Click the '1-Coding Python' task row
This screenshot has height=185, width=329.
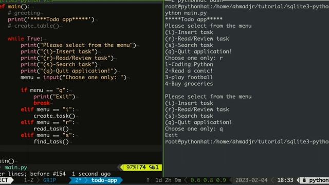[189, 65]
